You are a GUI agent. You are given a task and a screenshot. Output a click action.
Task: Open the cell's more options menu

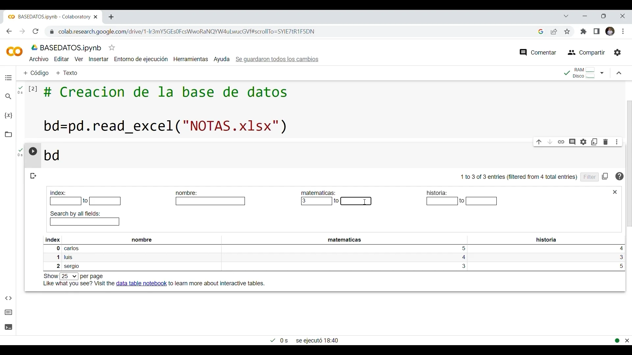[617, 142]
